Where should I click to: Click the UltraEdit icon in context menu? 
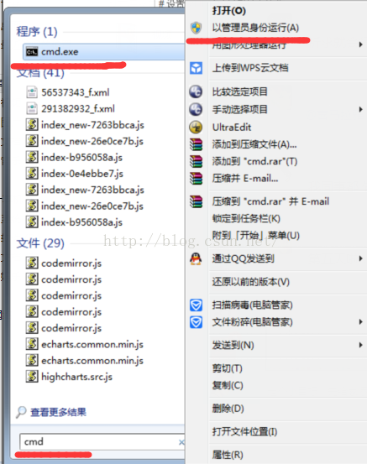[196, 128]
